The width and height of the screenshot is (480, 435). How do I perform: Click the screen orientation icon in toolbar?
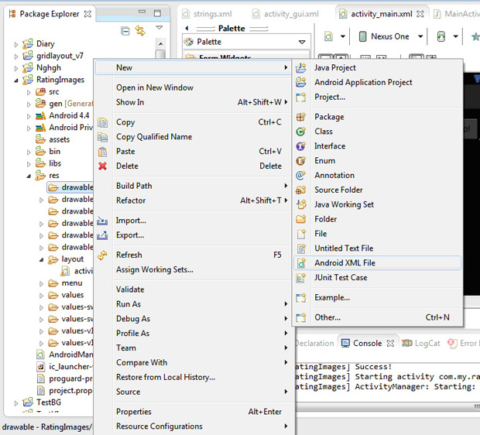[x=441, y=36]
